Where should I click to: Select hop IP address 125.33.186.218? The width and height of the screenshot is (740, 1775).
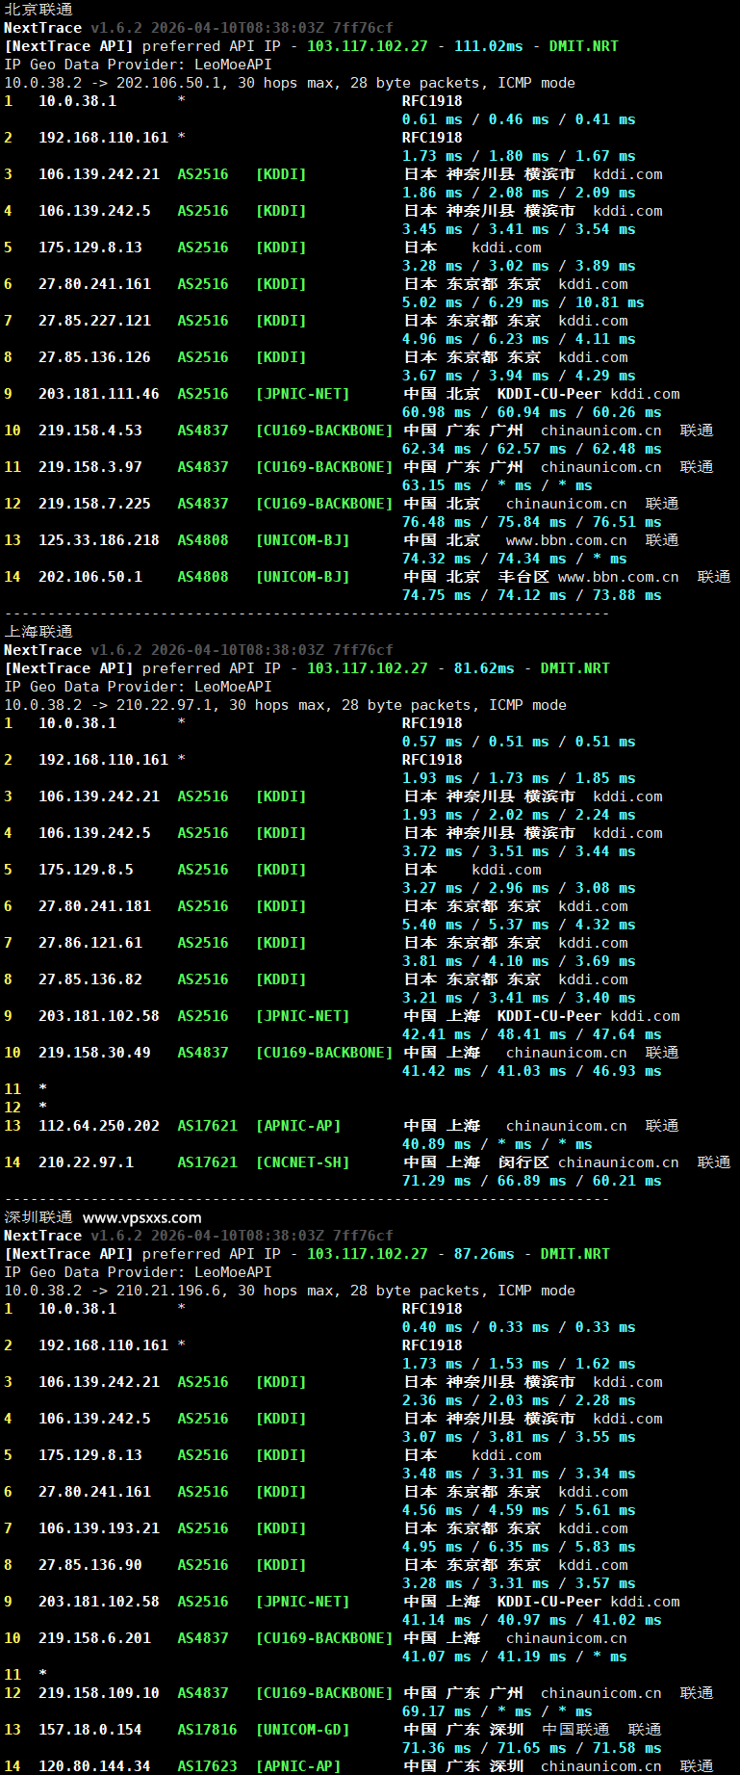(x=98, y=540)
